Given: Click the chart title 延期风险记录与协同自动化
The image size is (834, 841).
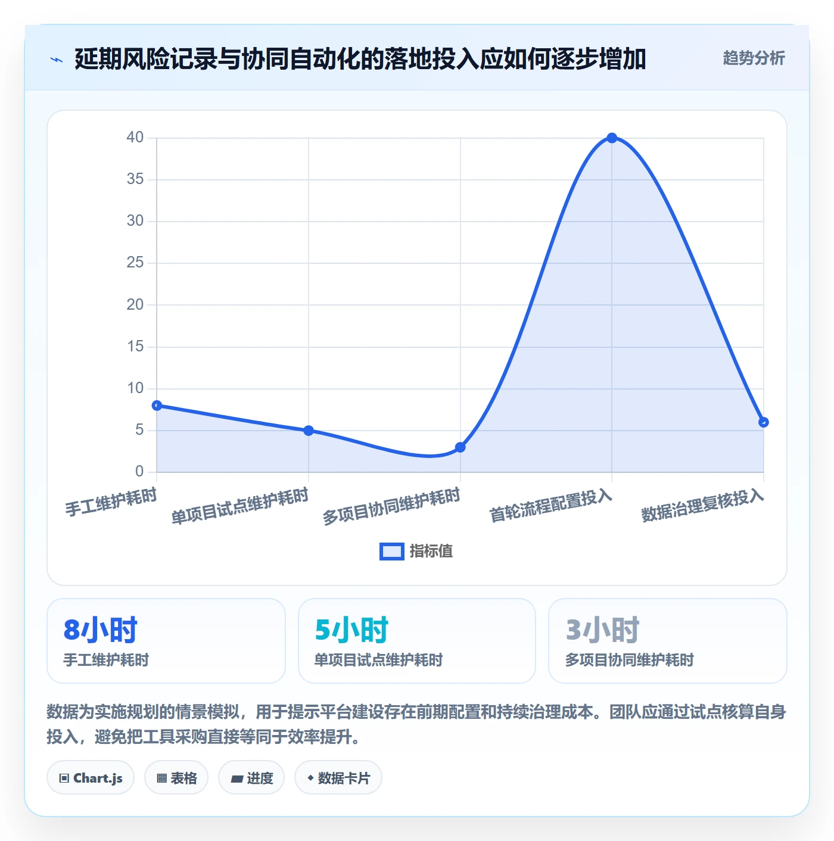Looking at the screenshot, I should (360, 60).
